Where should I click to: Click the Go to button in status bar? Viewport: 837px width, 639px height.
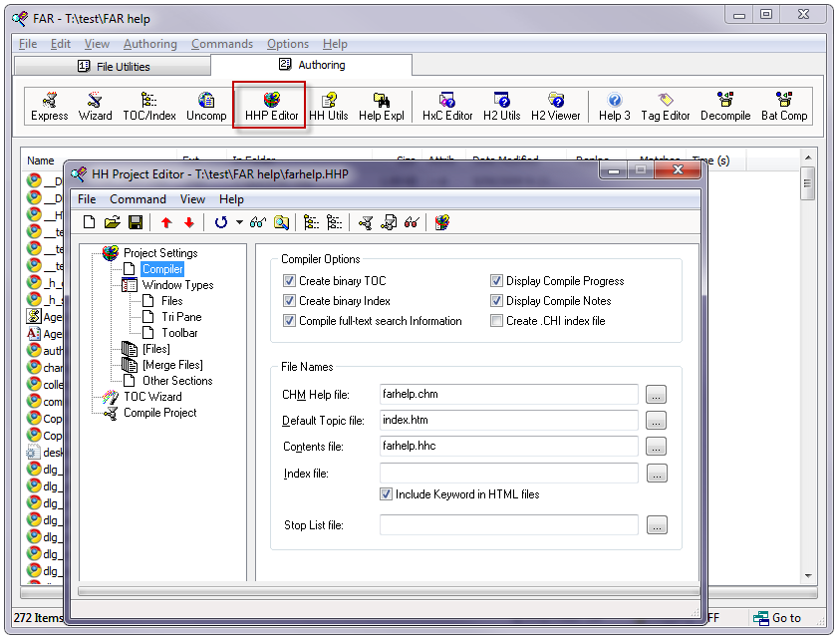pos(778,618)
